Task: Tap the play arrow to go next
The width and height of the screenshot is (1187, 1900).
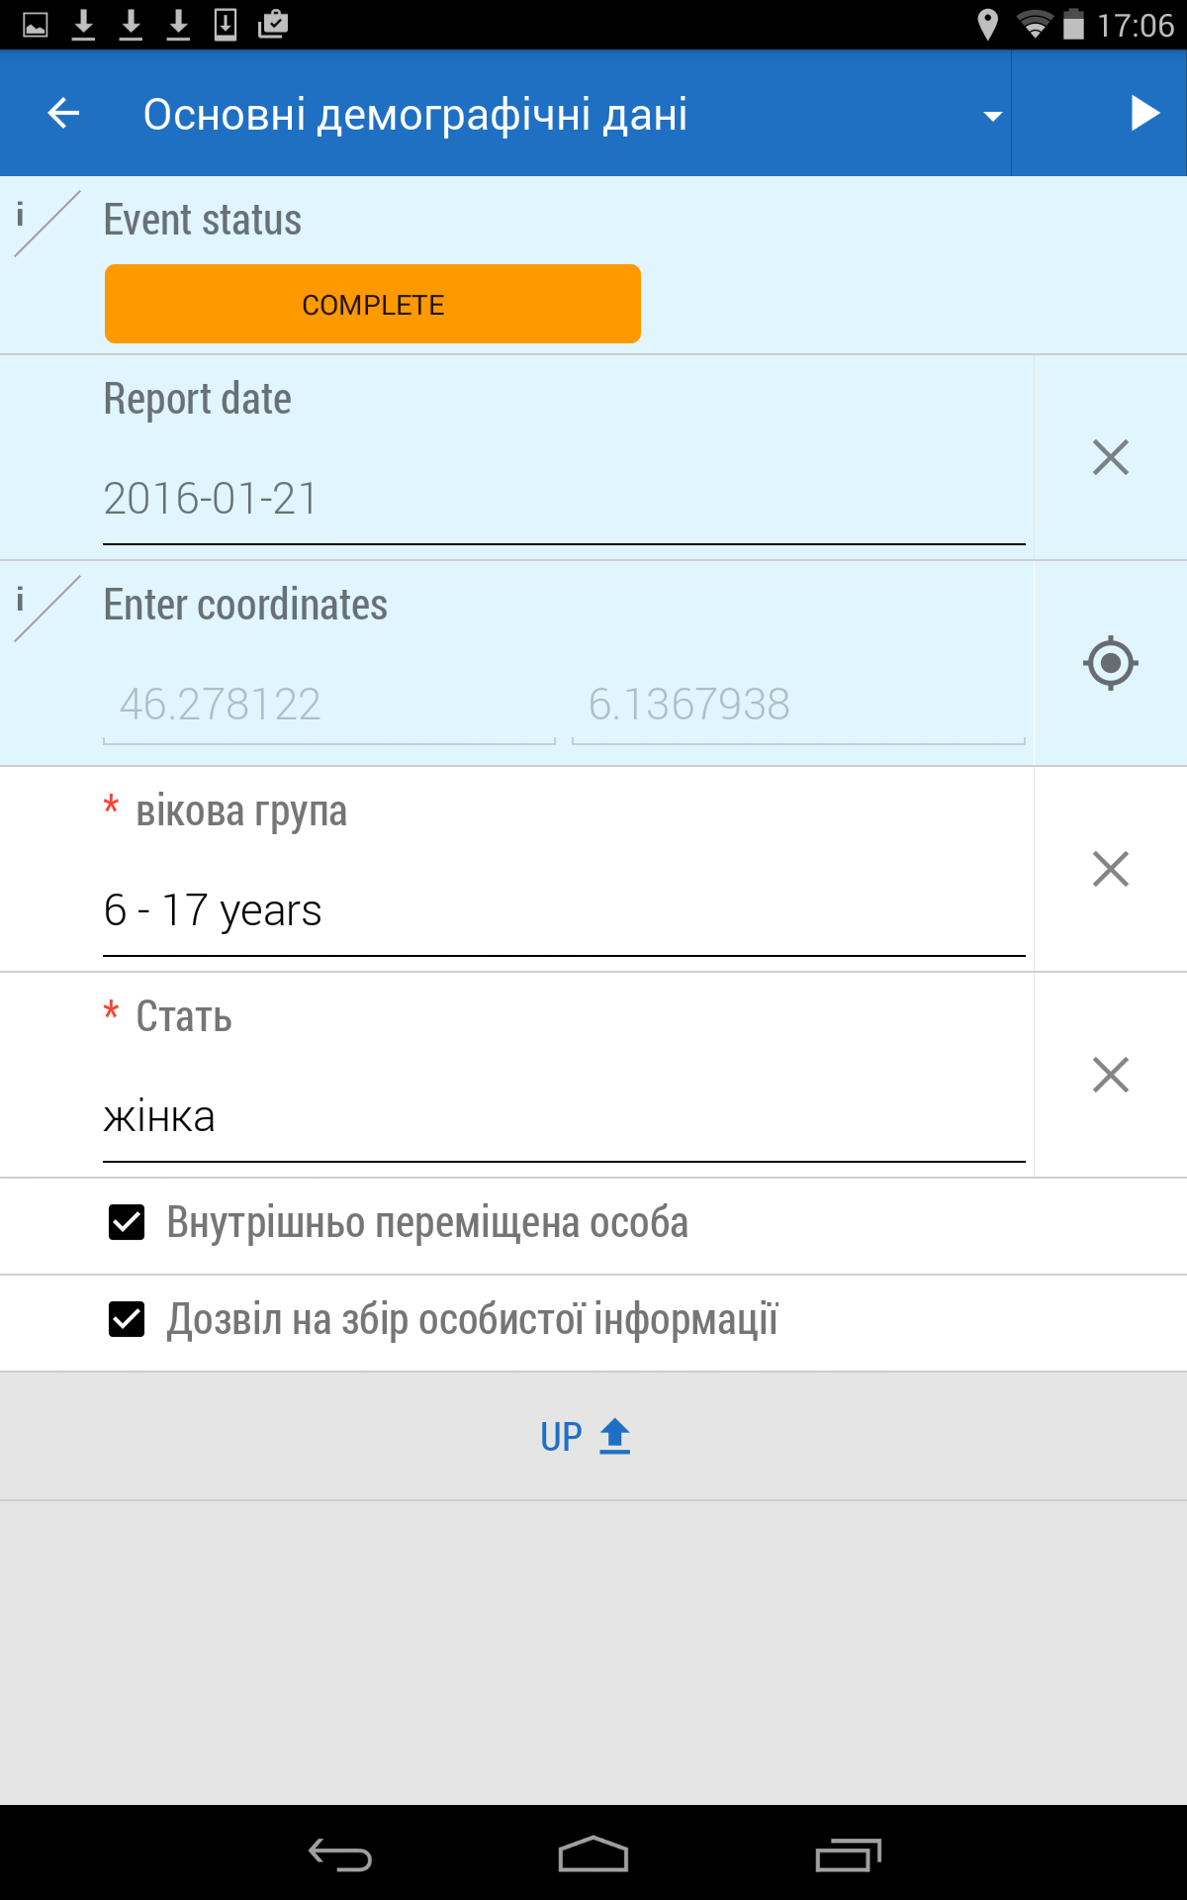Action: [x=1143, y=114]
